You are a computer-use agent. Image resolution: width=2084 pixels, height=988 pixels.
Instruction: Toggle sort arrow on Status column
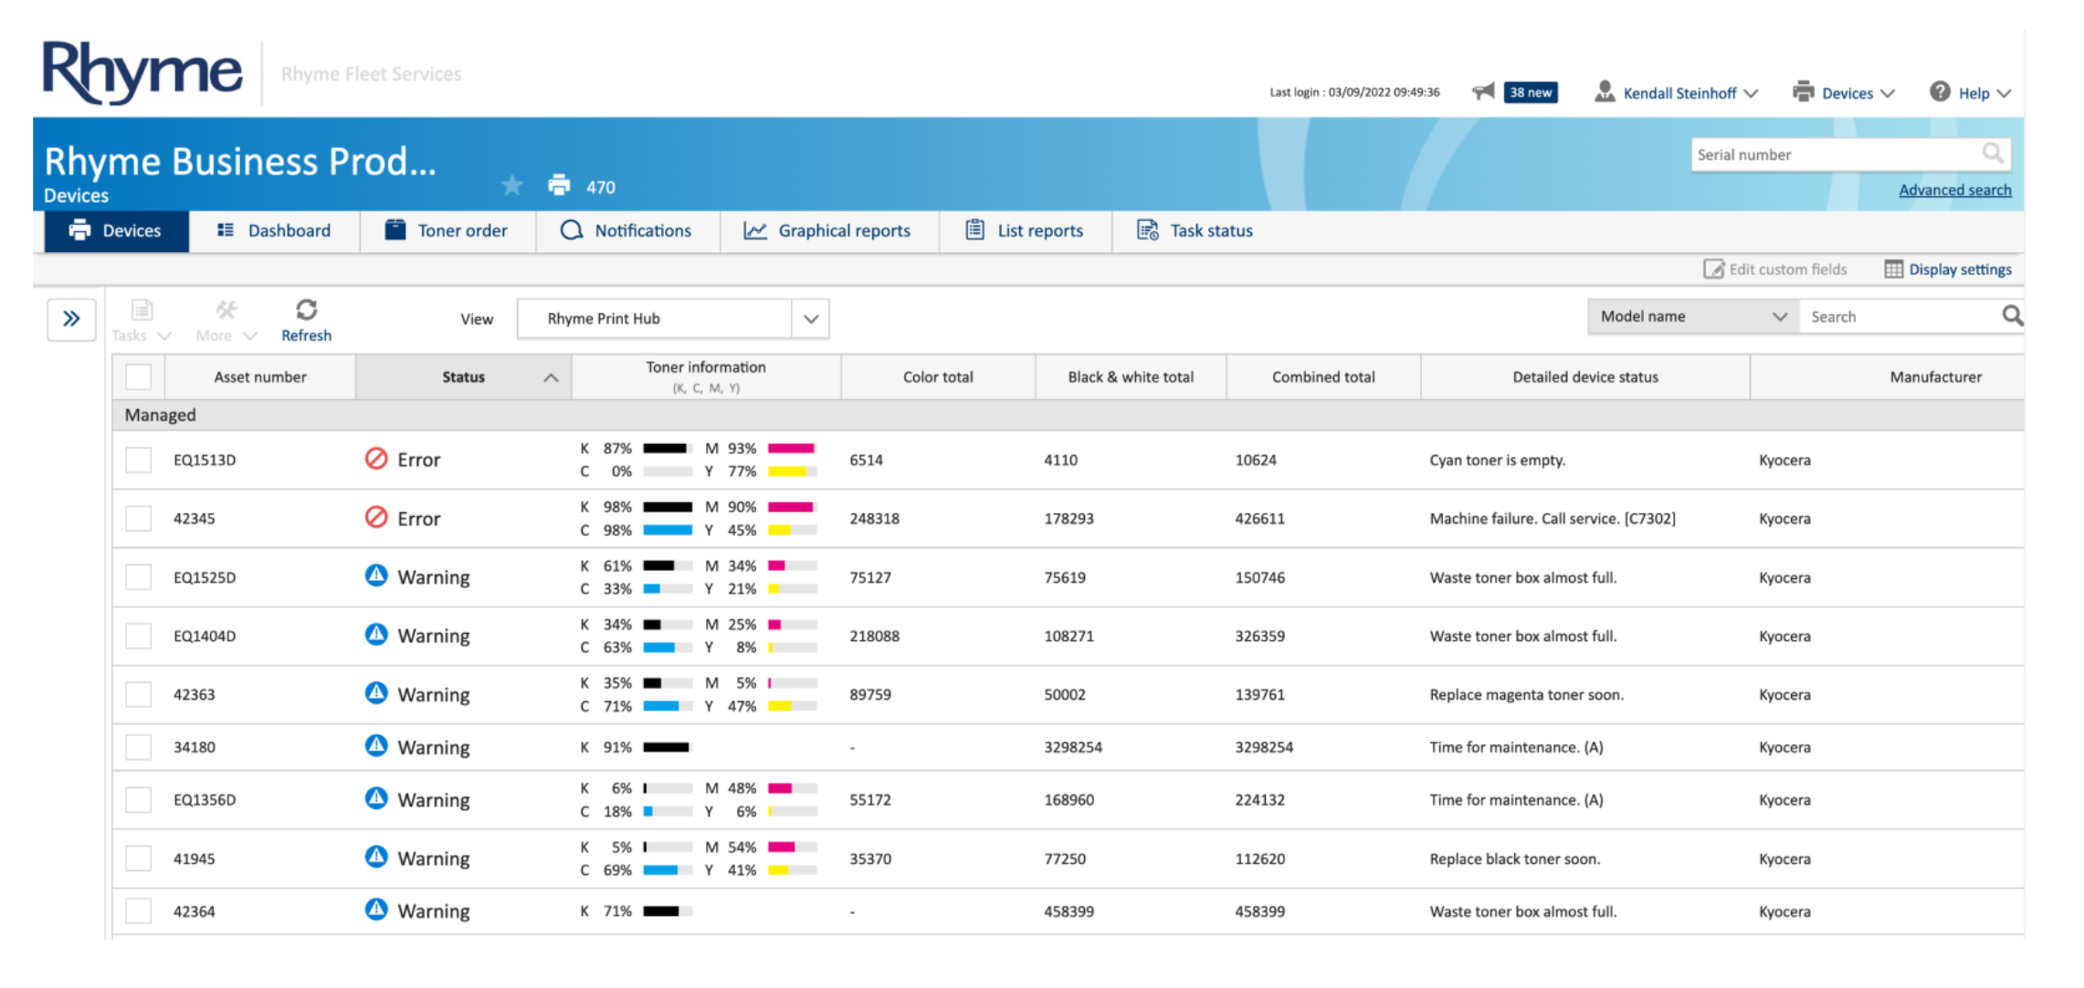pos(551,377)
